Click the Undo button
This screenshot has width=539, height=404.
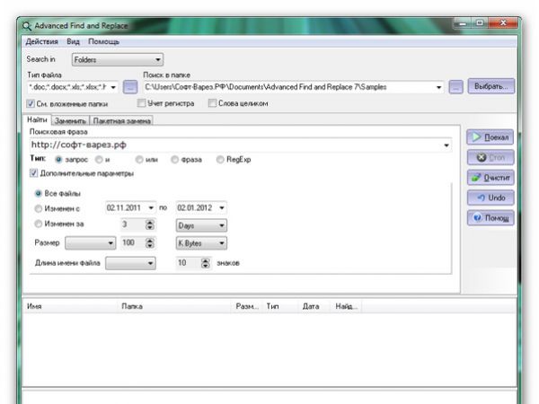click(x=490, y=198)
